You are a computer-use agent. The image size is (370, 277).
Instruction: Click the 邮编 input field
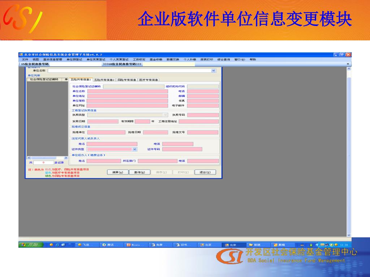(203, 96)
